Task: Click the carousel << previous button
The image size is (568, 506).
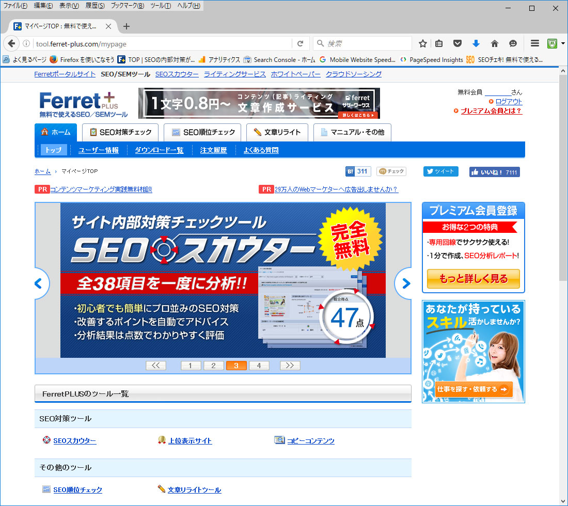Action: click(156, 366)
